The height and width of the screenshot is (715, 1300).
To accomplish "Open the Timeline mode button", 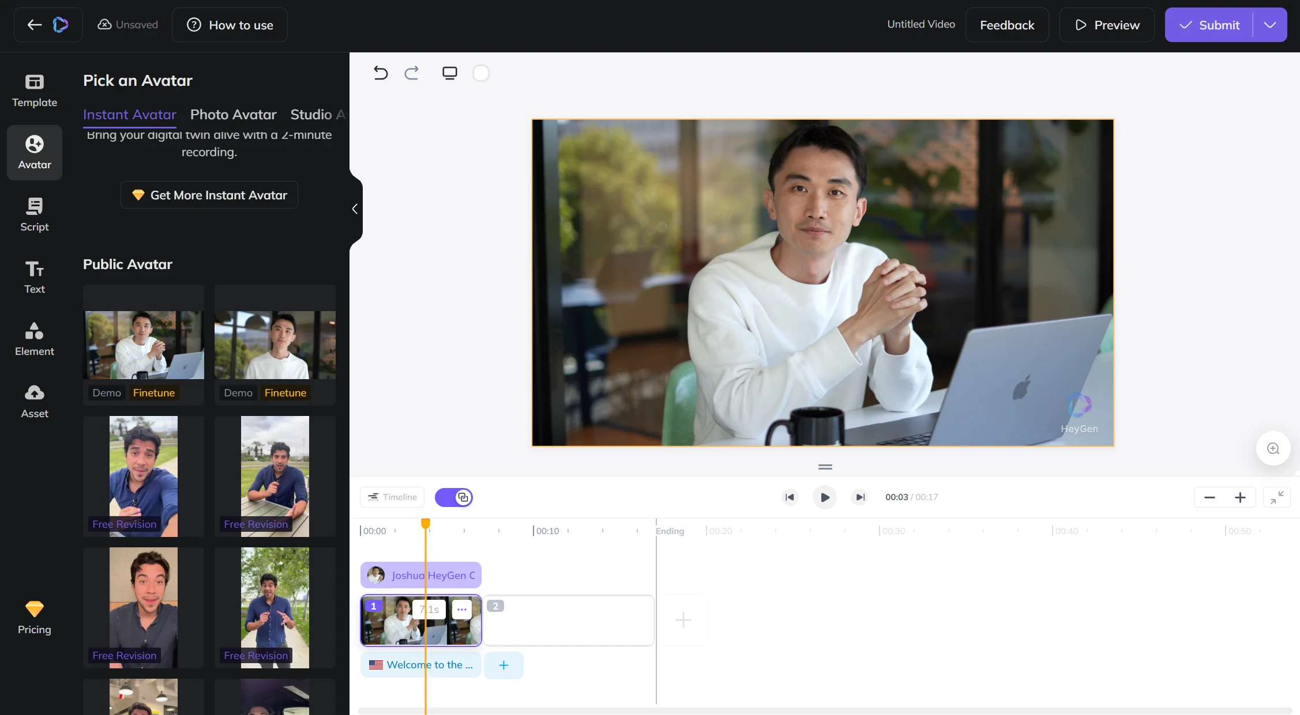I will coord(392,497).
